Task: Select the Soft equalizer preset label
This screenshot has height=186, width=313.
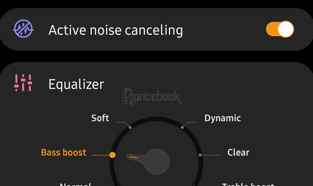Action: 100,118
